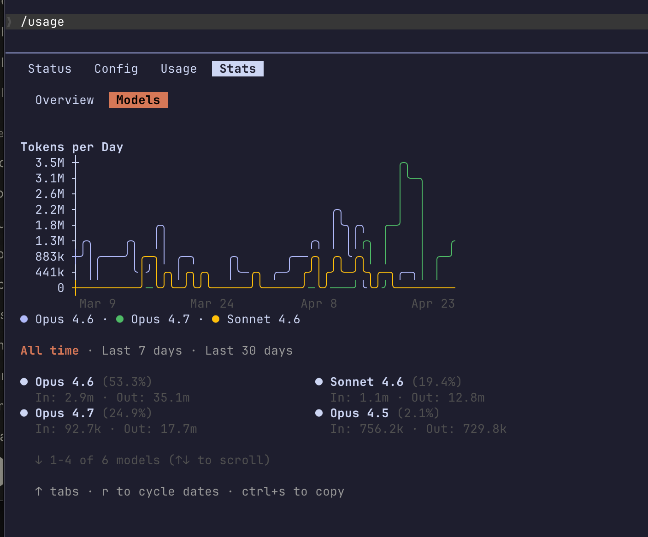The image size is (648, 537).
Task: Click the yellow Sonnet 4.6 legend dot
Action: click(x=216, y=319)
